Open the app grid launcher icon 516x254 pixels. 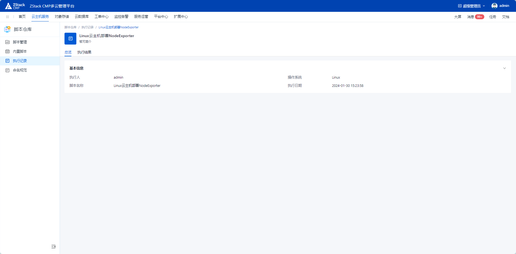pos(7,17)
